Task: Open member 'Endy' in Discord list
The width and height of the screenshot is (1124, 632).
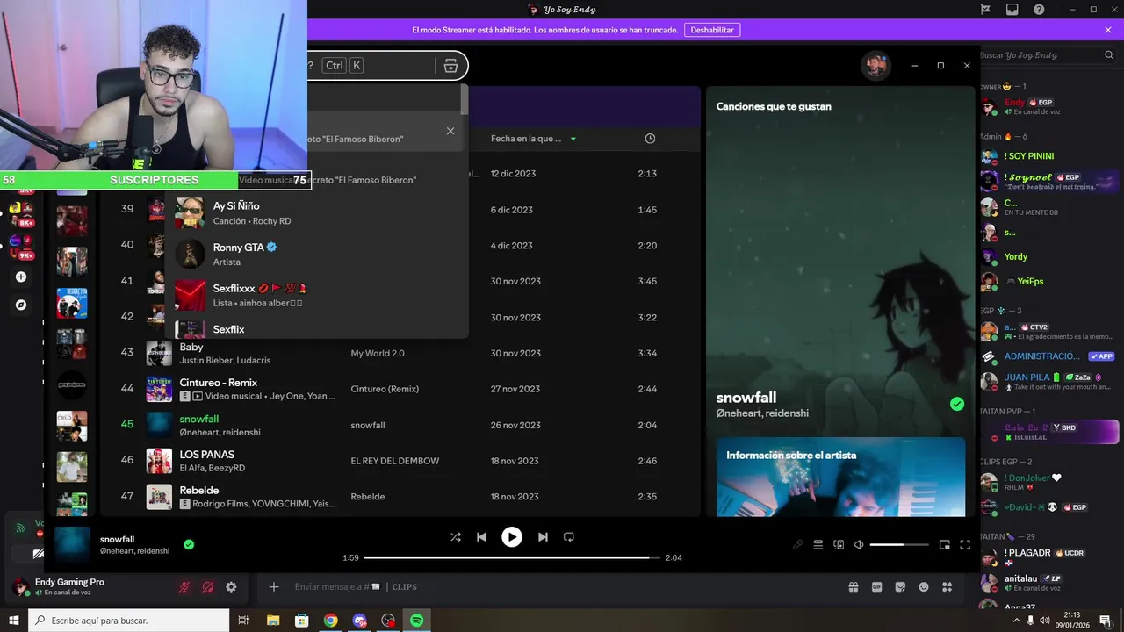Action: pos(1049,106)
